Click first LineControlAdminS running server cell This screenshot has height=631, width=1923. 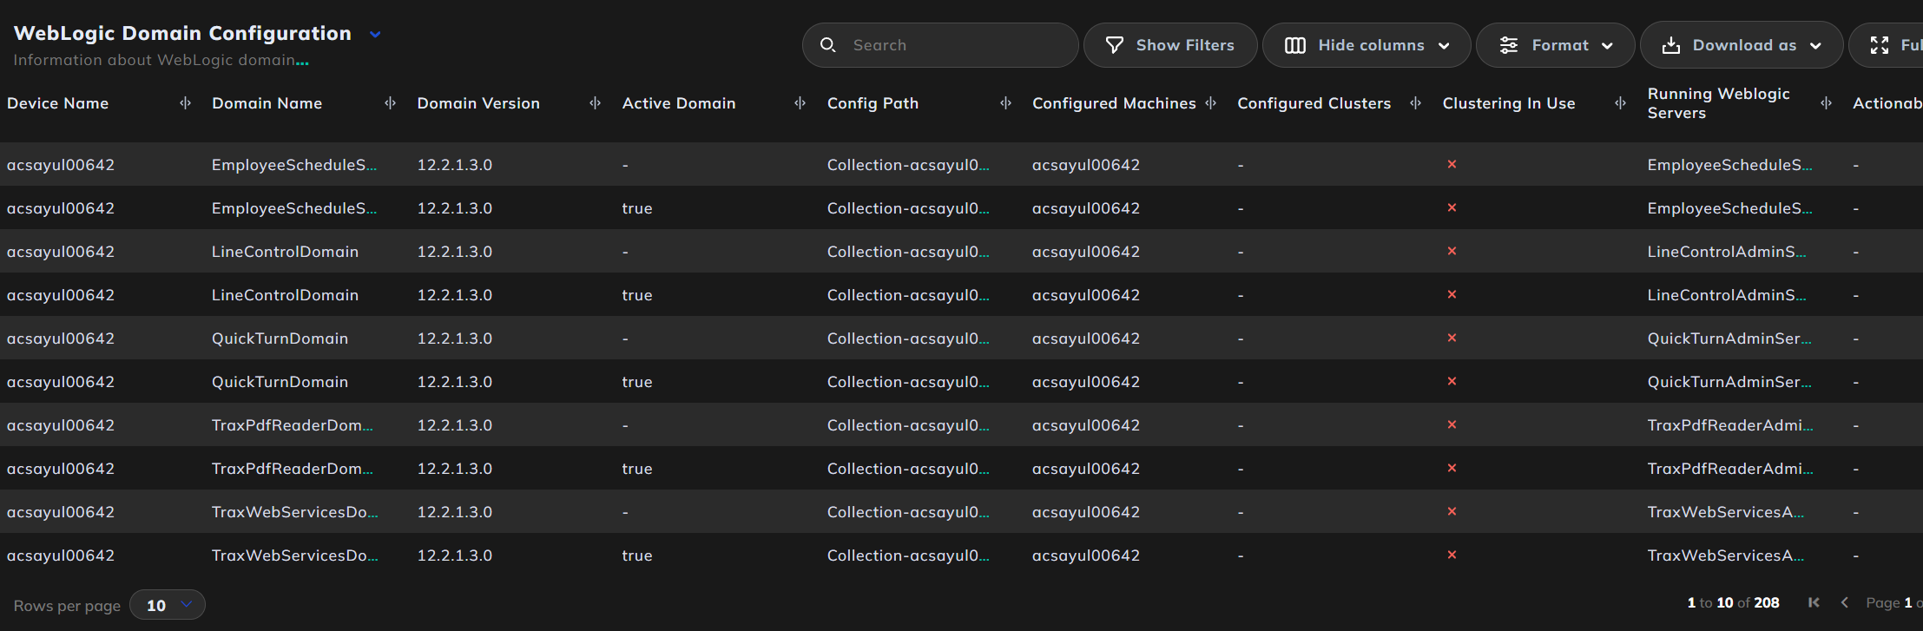coord(1727,252)
